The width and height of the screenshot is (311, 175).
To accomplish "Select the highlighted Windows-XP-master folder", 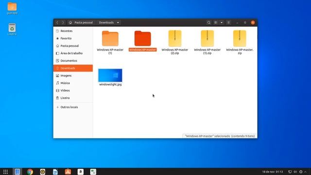I will point(142,41).
